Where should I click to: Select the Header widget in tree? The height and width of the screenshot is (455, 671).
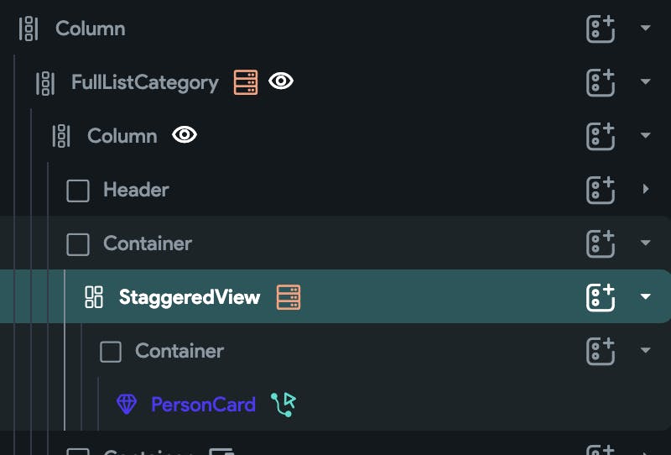tap(136, 190)
